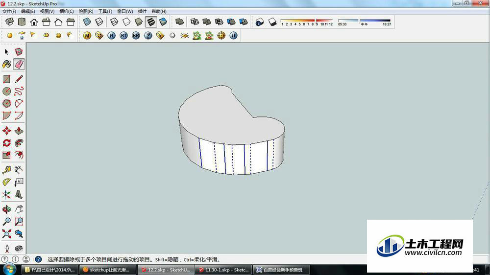Open the sketchup browser taskbar item
The height and width of the screenshot is (275, 490).
click(x=108, y=270)
